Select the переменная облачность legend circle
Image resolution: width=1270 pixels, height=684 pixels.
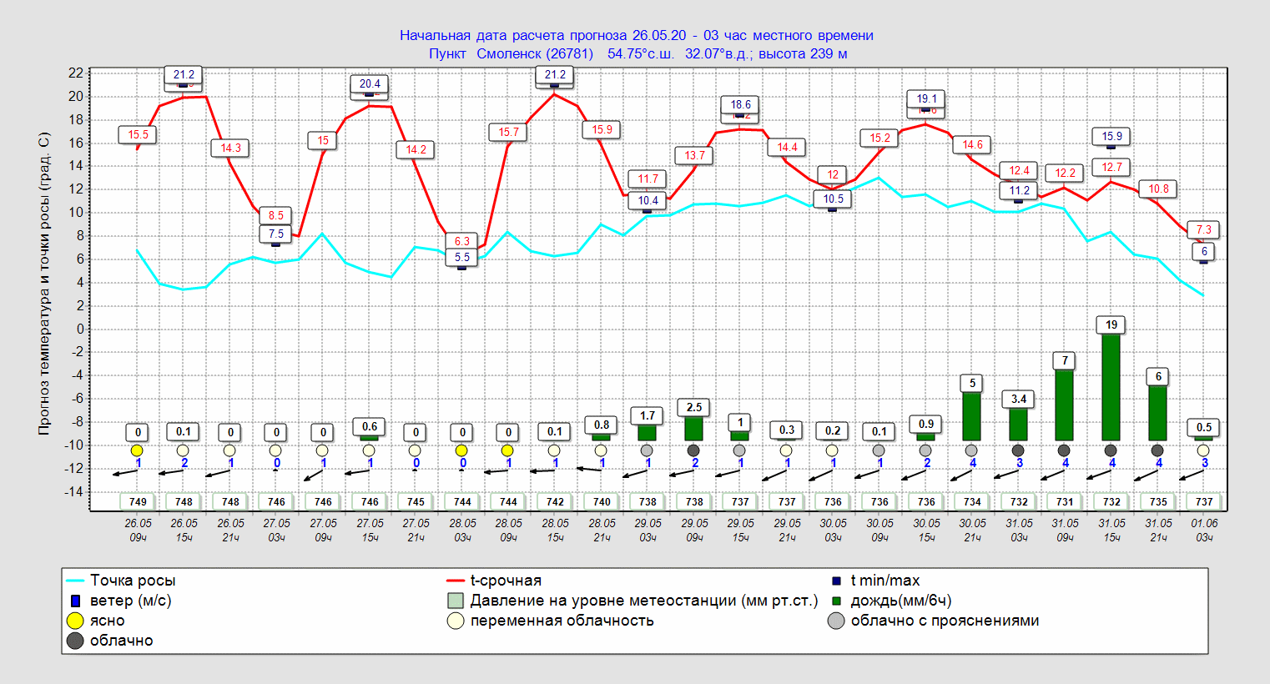pos(455,621)
